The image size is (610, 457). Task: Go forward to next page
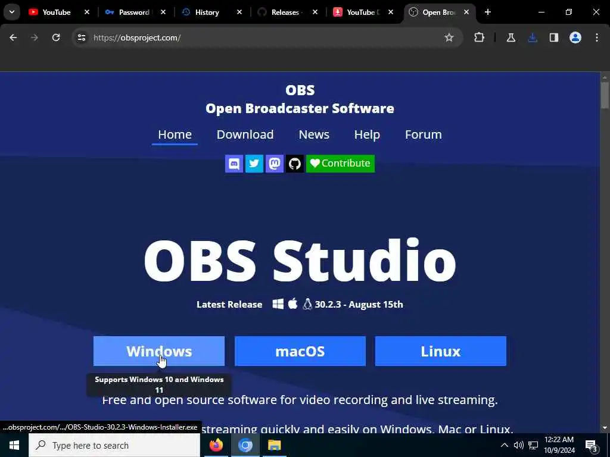pyautogui.click(x=35, y=37)
